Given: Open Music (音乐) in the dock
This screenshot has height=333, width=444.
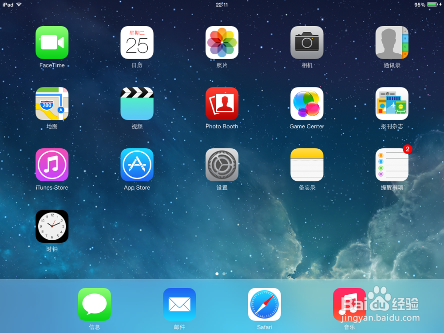Looking at the screenshot, I should coord(349,305).
